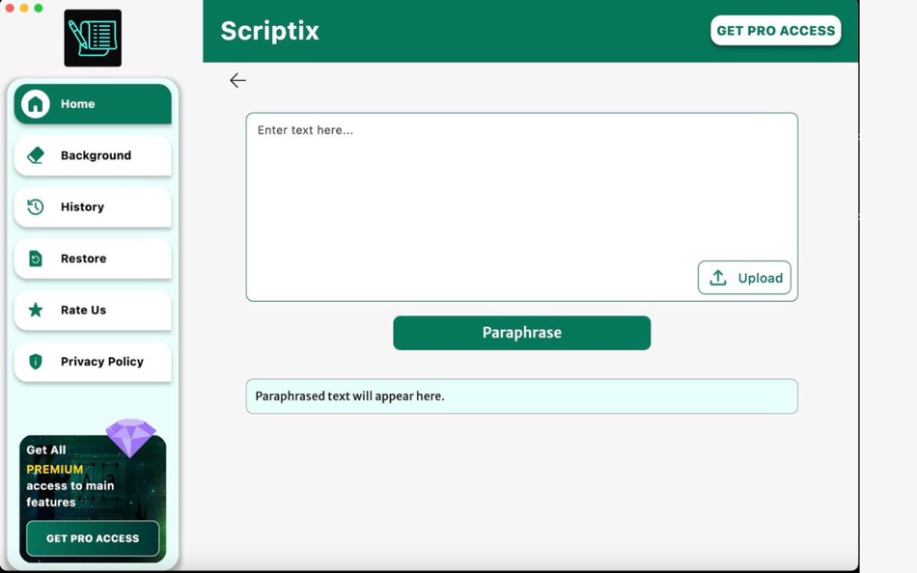Click the Restore document icon
Screen dimensions: 917x573
pos(35,258)
